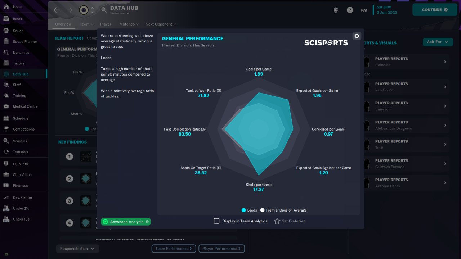This screenshot has width=461, height=259.
Task: Open Squad Planner from sidebar
Action: [24, 42]
